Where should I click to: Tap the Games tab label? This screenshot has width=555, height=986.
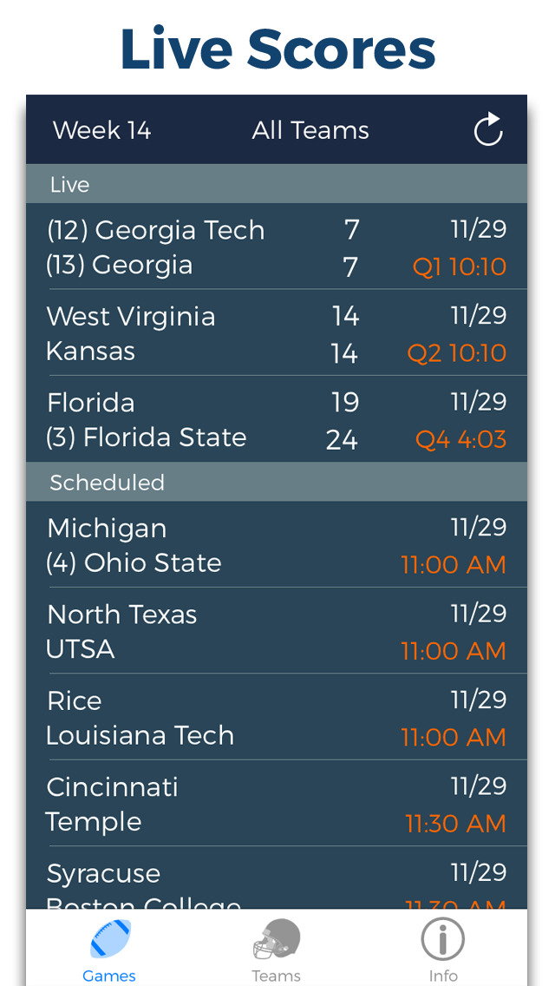point(109,976)
